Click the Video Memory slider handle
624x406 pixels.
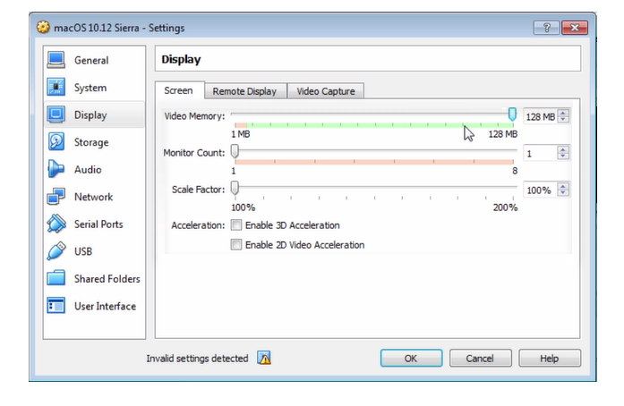click(512, 114)
